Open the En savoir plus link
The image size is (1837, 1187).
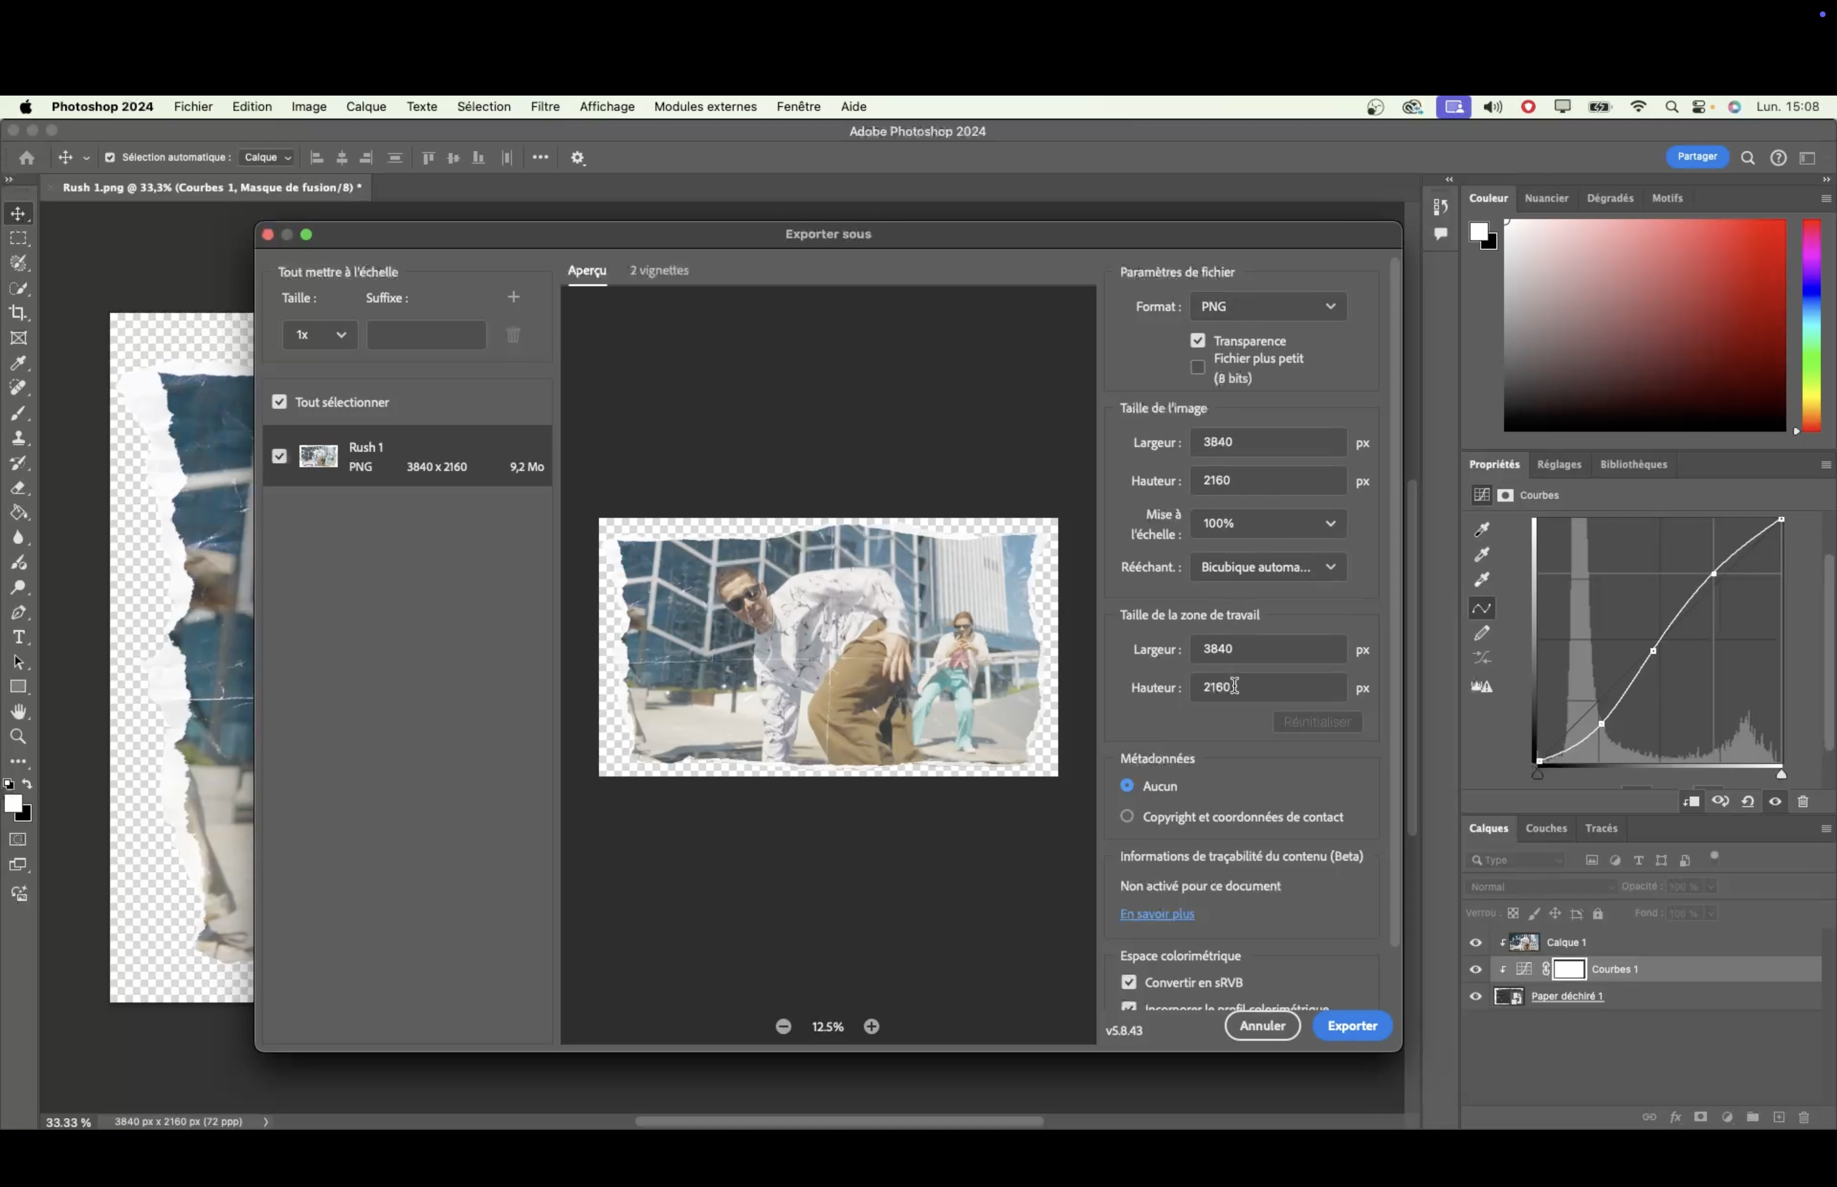click(x=1156, y=914)
